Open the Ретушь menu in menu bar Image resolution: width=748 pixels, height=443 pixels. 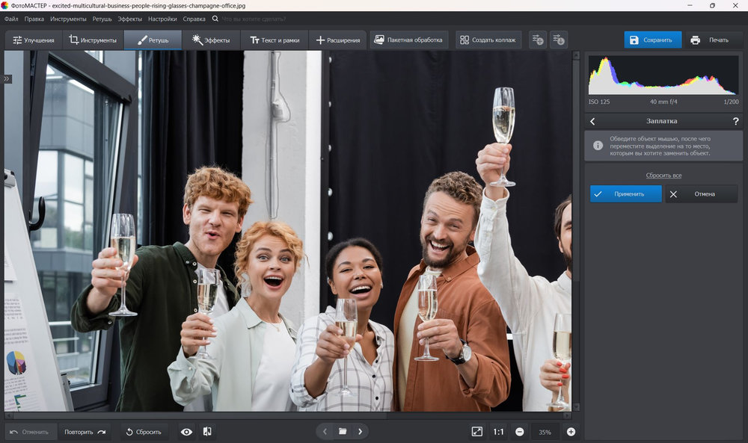[x=102, y=19]
